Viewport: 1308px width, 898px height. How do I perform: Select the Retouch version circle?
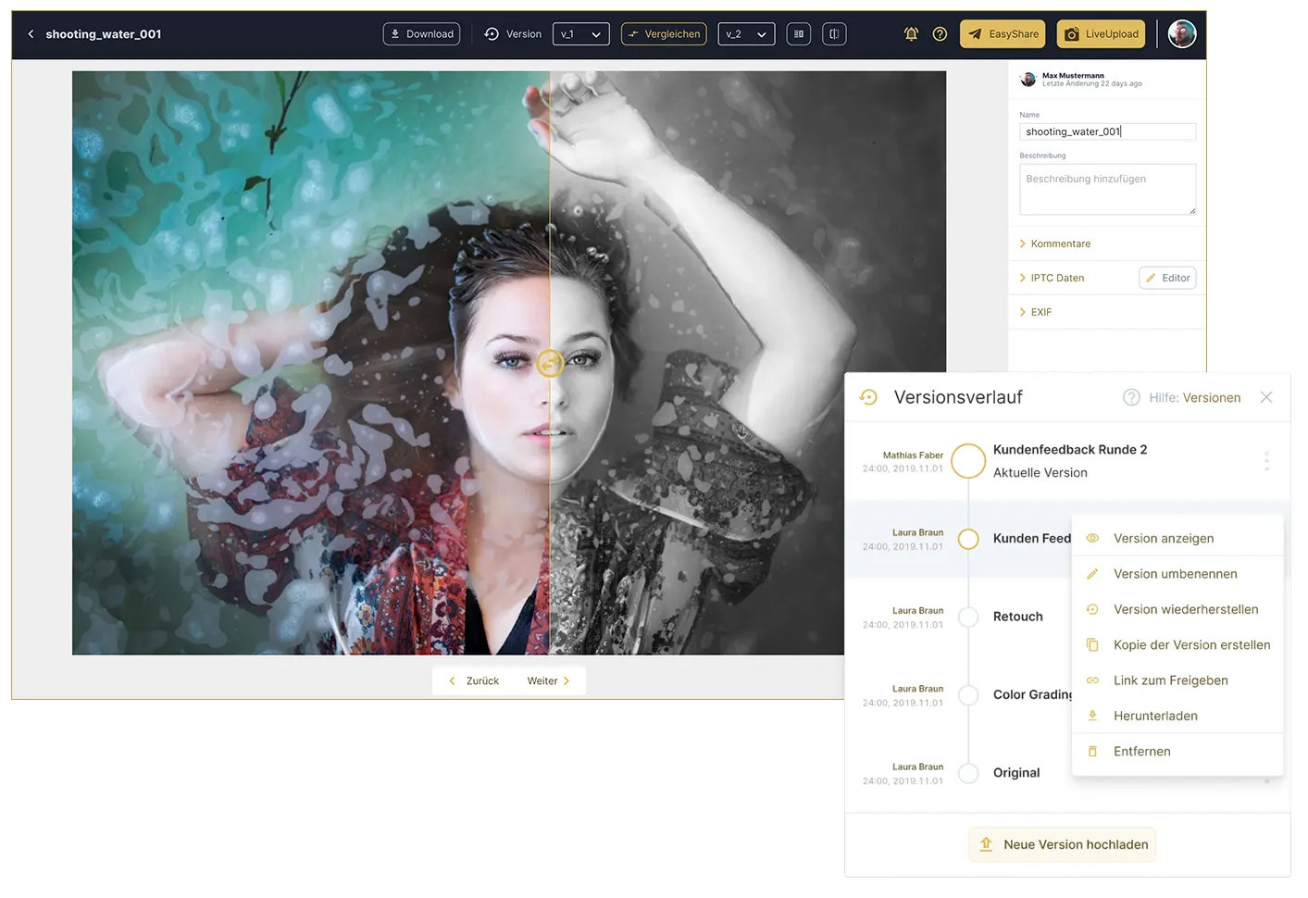coord(968,617)
